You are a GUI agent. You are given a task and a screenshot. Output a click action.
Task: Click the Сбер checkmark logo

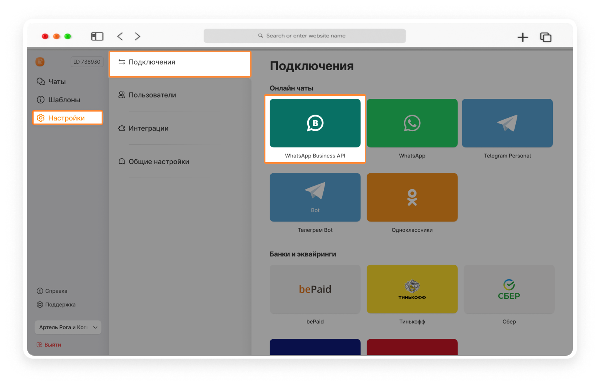point(509,285)
